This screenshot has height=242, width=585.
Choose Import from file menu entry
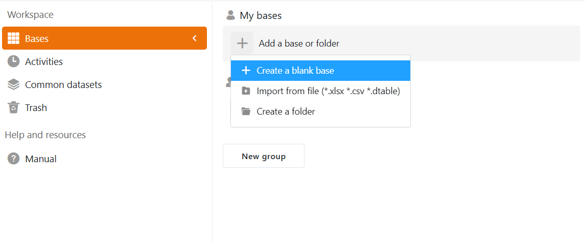pyautogui.click(x=328, y=91)
